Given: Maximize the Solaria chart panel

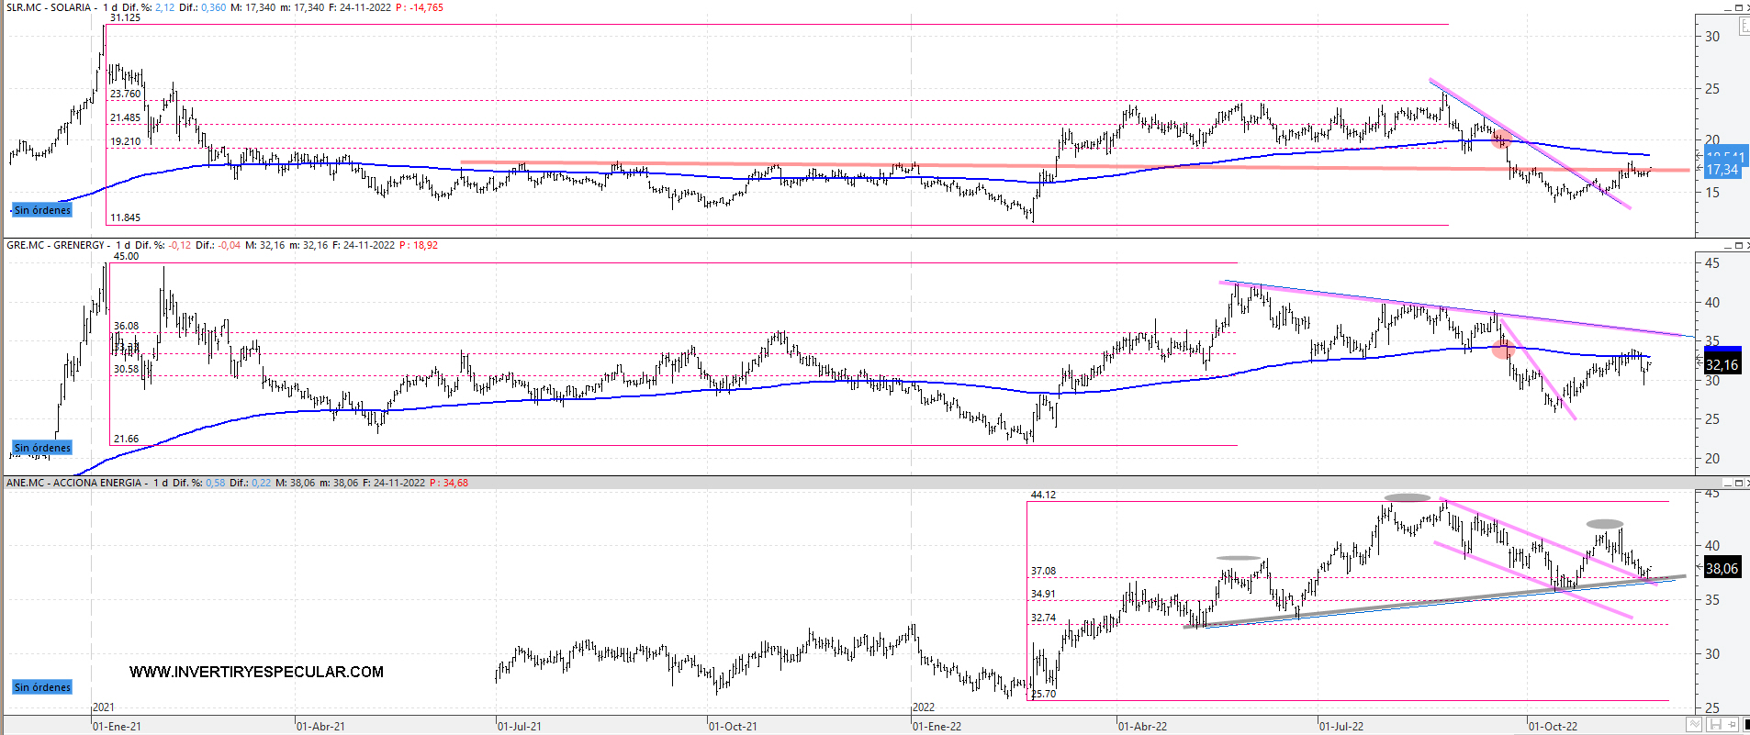Looking at the screenshot, I should [x=1738, y=7].
